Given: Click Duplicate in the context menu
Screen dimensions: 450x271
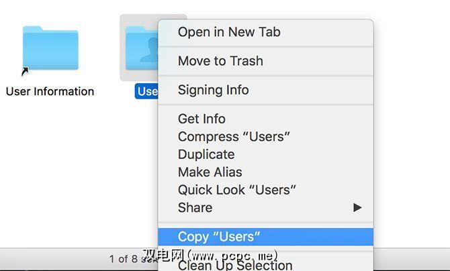Looking at the screenshot, I should coord(206,154).
